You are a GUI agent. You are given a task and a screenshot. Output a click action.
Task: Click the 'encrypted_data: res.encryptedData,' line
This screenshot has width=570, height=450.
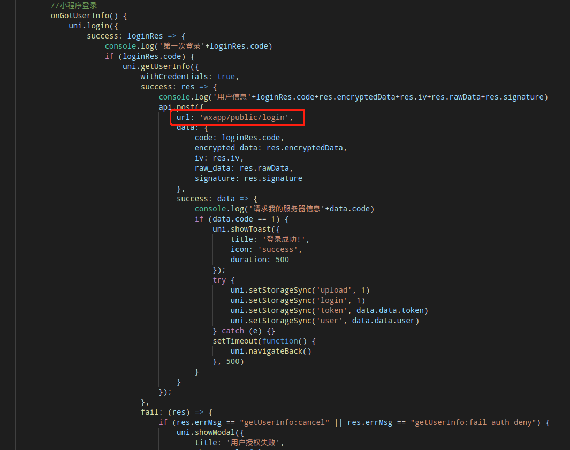[271, 148]
